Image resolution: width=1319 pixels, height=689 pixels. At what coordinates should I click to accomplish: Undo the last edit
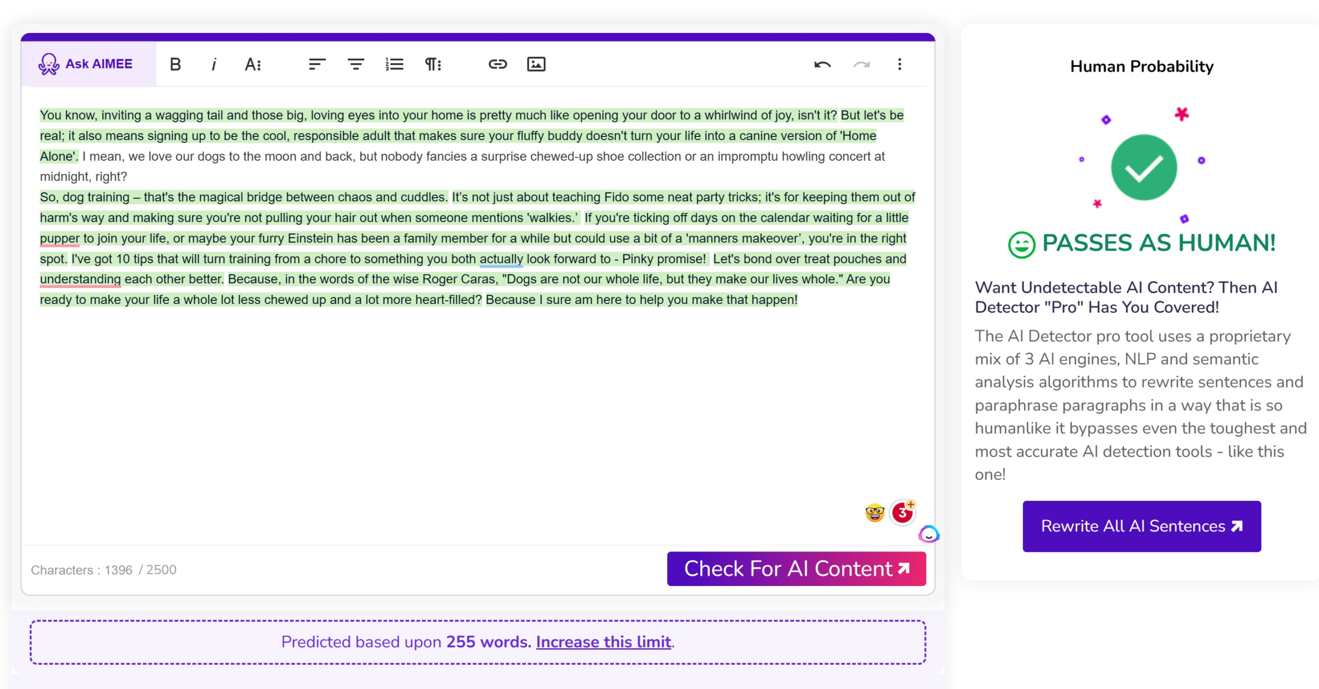coord(822,64)
